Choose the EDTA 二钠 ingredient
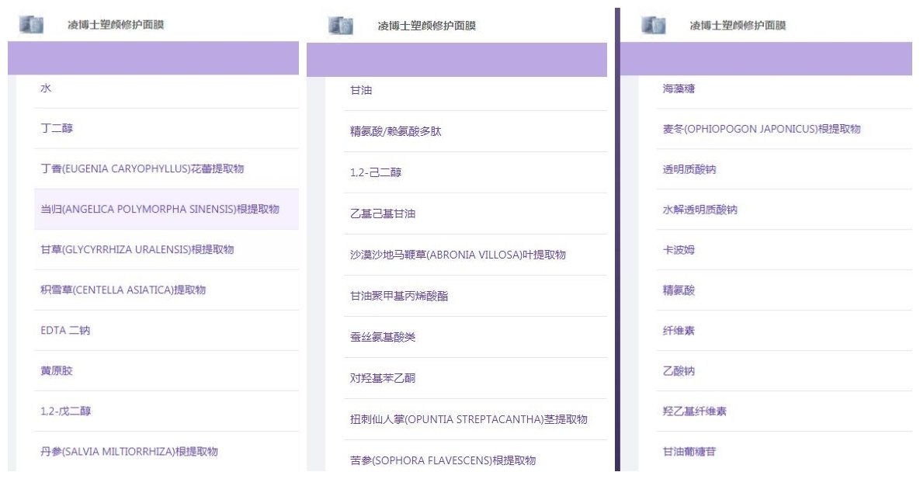This screenshot has height=479, width=920. 65,331
